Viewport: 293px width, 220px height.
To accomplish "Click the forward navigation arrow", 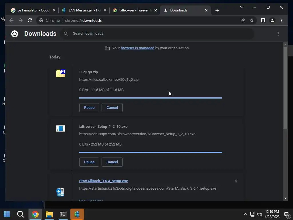I will click(21, 20).
